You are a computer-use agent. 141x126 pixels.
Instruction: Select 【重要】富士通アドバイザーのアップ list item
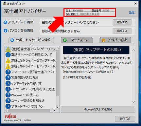[33, 49]
